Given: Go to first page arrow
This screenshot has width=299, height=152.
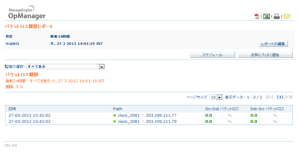Looking at the screenshot, I should tap(268, 97).
